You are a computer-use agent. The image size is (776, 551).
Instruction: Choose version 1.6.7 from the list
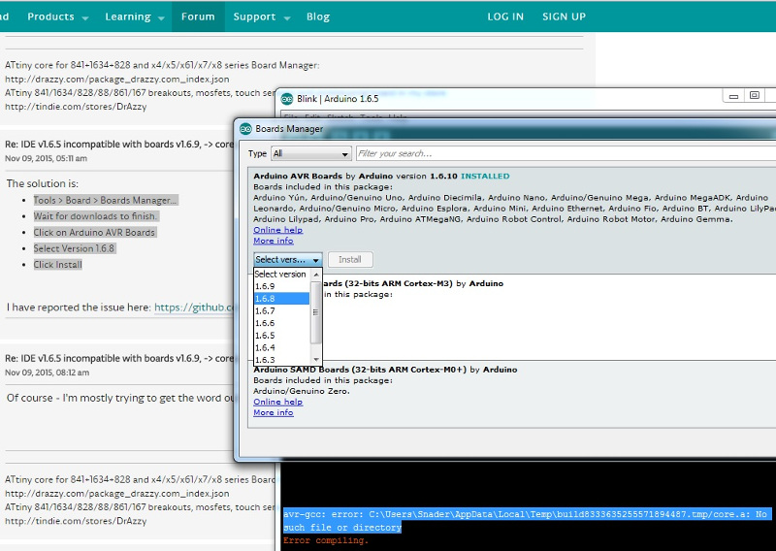[281, 310]
